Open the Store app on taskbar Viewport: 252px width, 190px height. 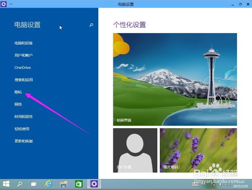click(x=79, y=184)
